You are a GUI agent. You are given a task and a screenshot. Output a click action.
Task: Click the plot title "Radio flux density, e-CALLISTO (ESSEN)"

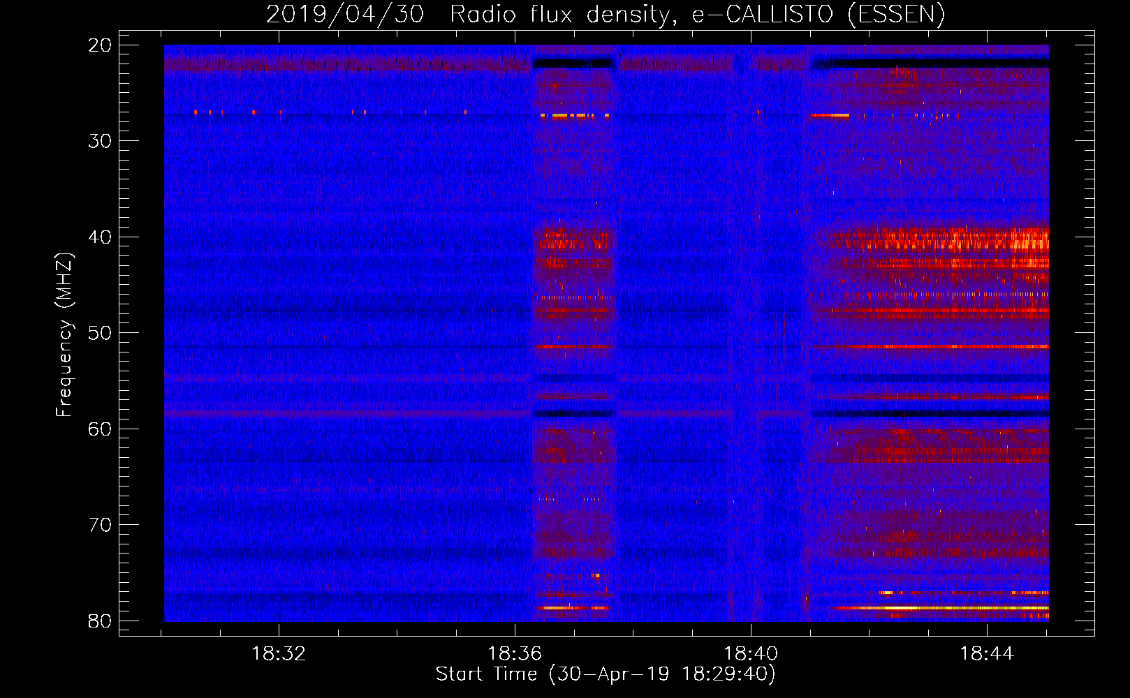pos(698,14)
